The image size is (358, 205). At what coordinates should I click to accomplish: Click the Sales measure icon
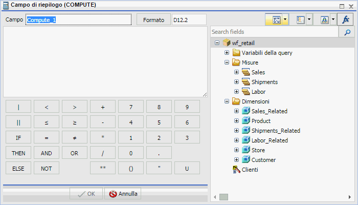(x=246, y=72)
